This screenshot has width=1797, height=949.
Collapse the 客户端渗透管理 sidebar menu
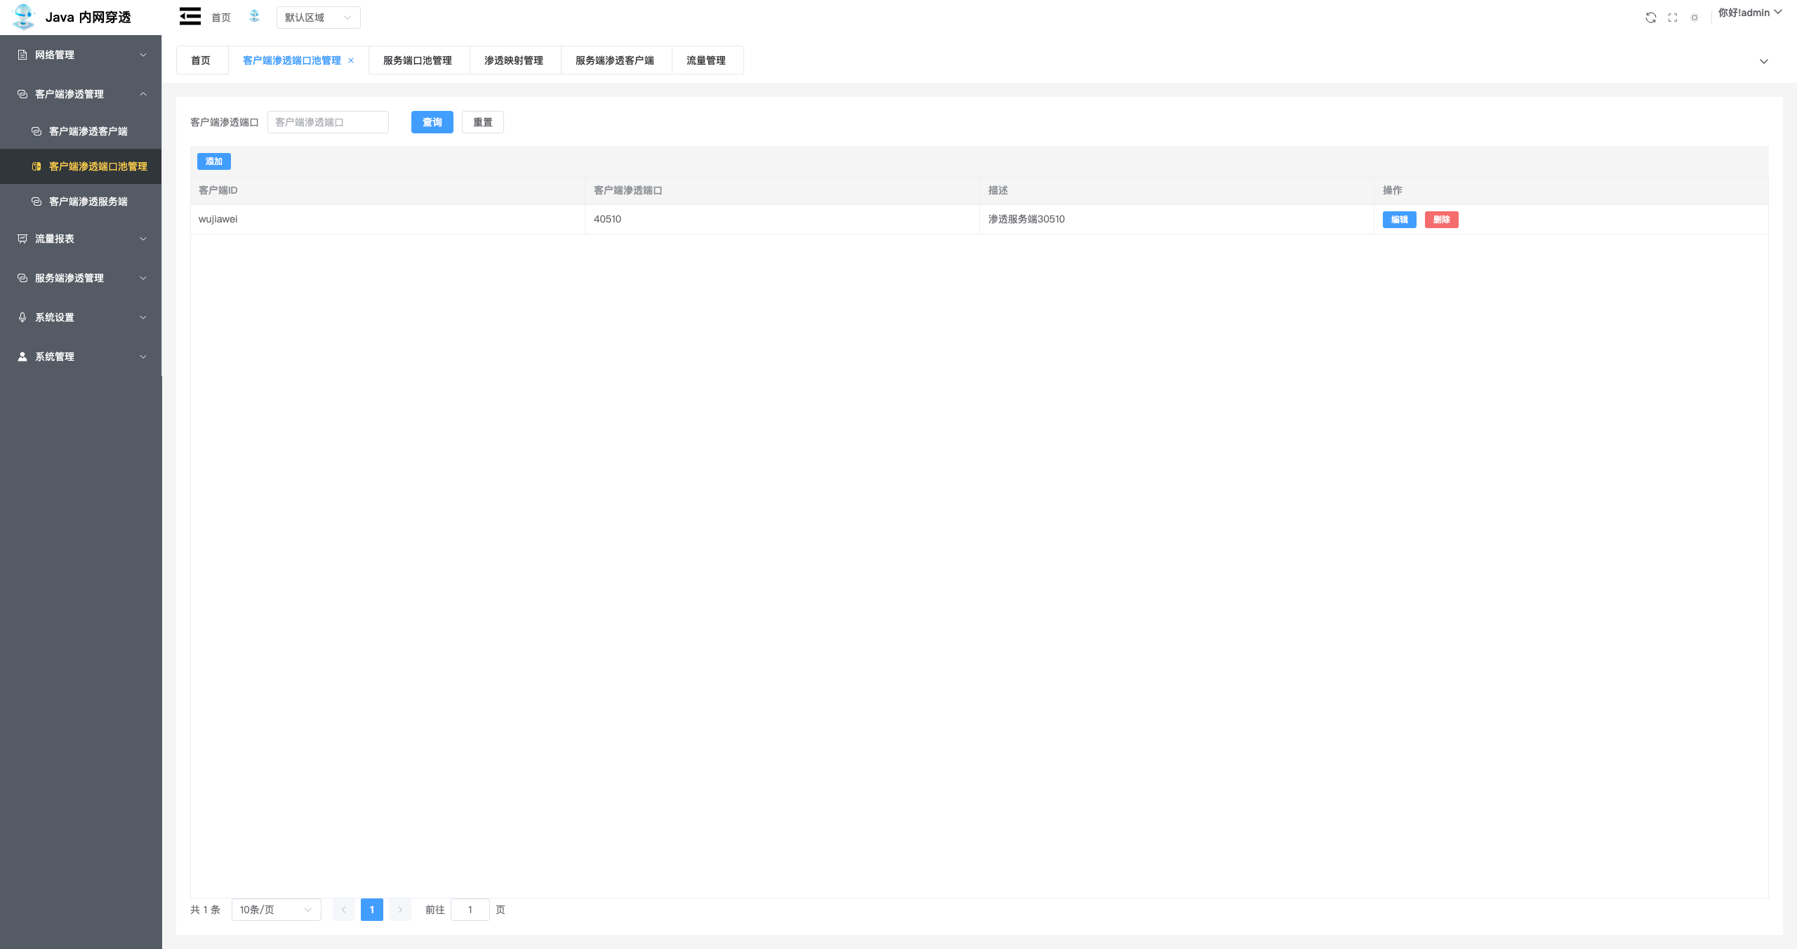[x=81, y=94]
